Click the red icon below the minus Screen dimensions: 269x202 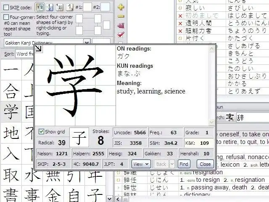pyautogui.click(x=121, y=26)
